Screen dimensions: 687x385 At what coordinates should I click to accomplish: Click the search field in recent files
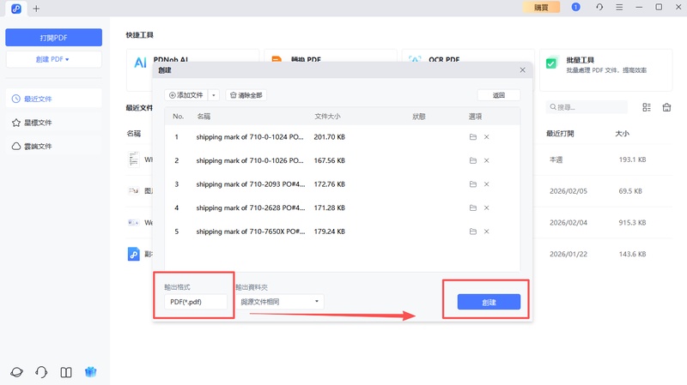tap(587, 107)
